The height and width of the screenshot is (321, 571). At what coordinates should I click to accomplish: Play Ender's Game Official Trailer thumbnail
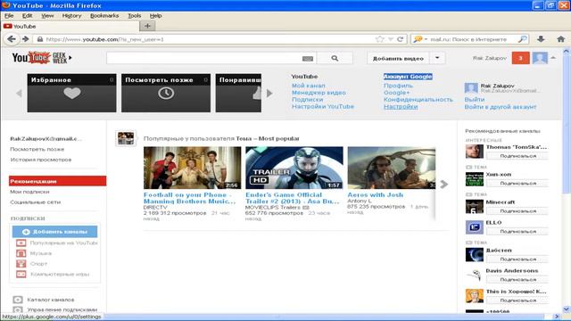click(x=294, y=168)
